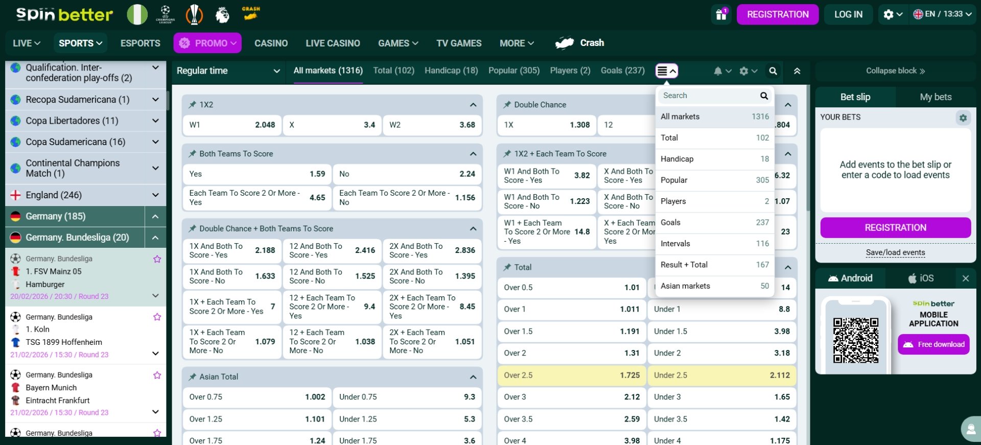
Task: Favorite the Bayern Munich vs Frankfurt match
Action: [157, 375]
